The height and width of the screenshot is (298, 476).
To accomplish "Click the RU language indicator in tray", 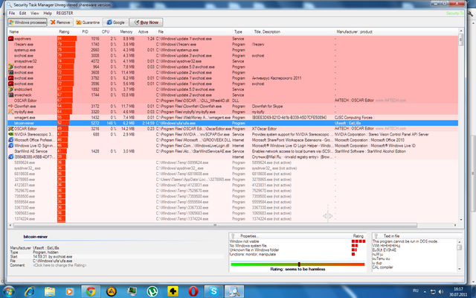I will pos(416,291).
